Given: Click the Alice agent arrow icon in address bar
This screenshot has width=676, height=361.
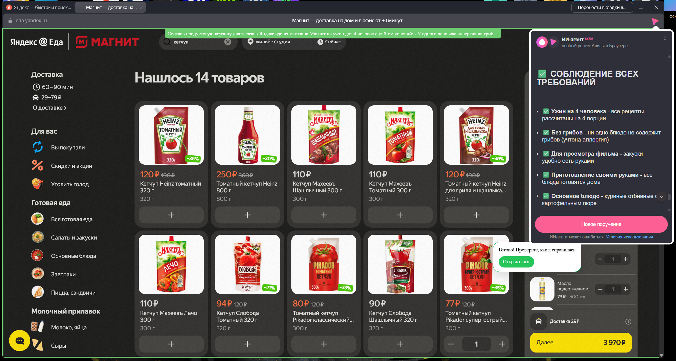Looking at the screenshot, I should click(x=655, y=21).
